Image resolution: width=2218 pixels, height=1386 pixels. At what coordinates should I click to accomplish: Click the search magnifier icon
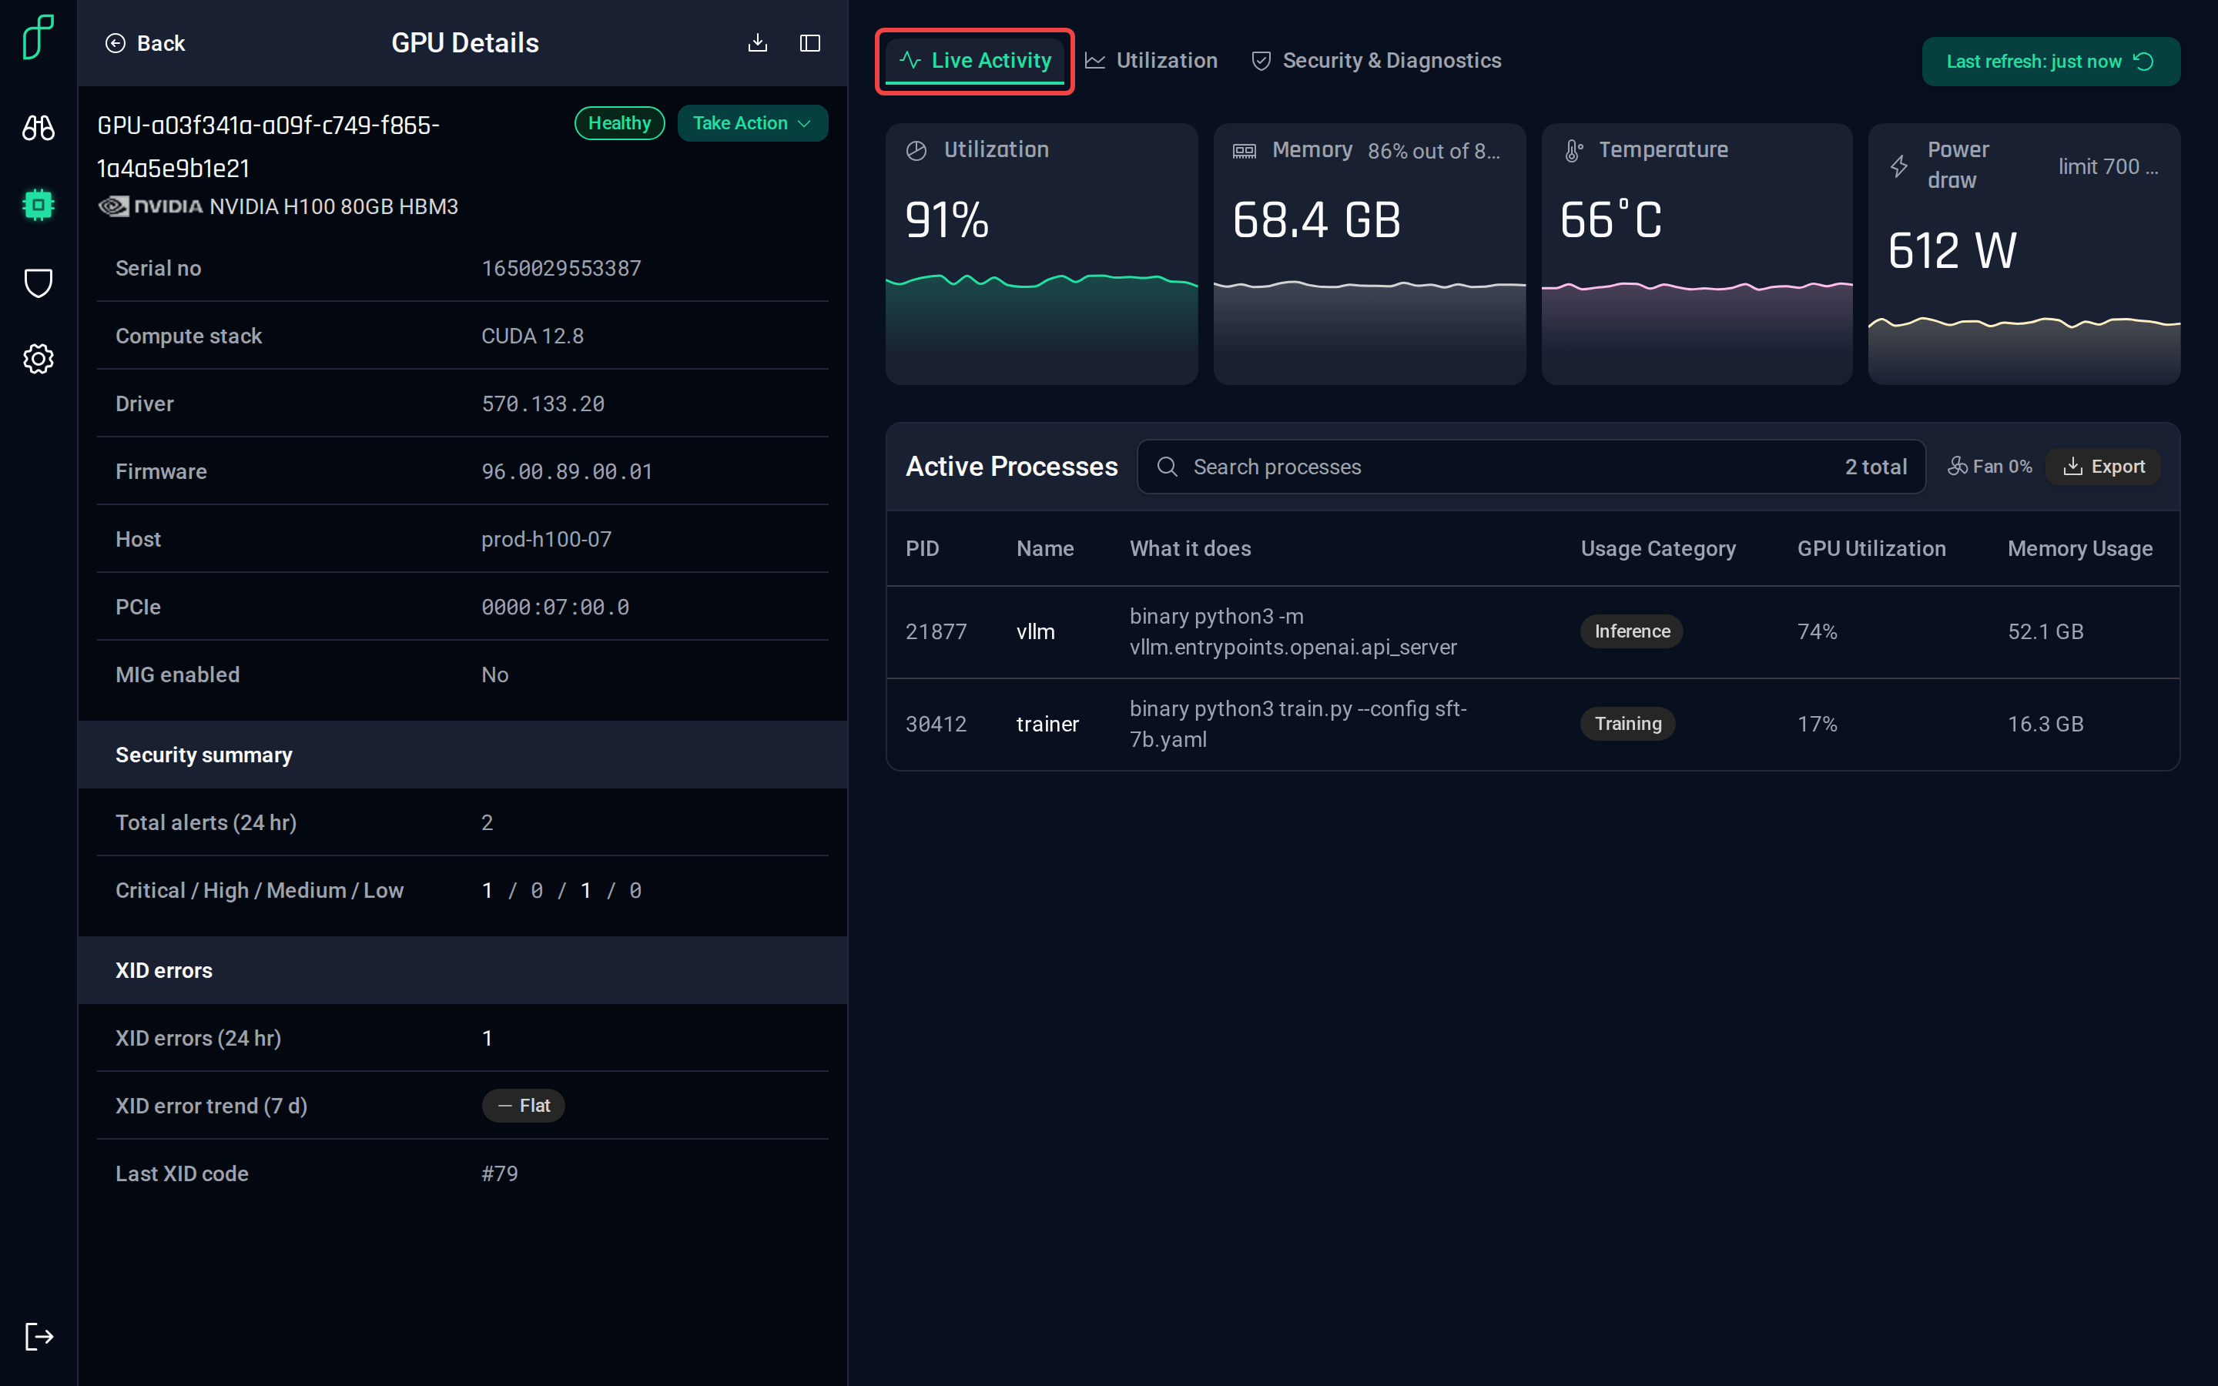coord(1167,467)
